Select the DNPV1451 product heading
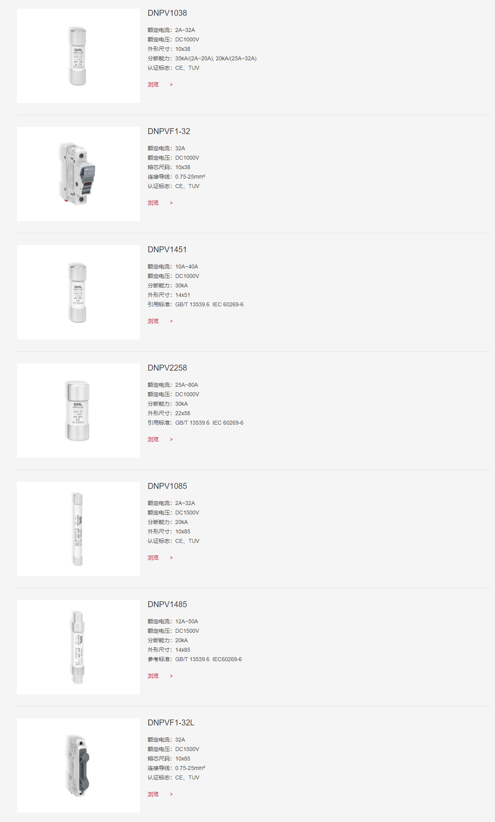 [167, 250]
